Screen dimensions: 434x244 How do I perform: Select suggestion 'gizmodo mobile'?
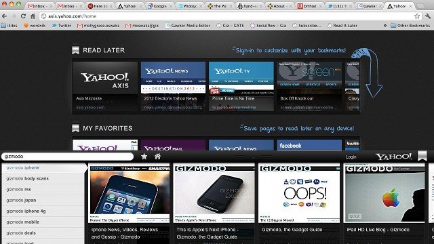tap(43, 222)
